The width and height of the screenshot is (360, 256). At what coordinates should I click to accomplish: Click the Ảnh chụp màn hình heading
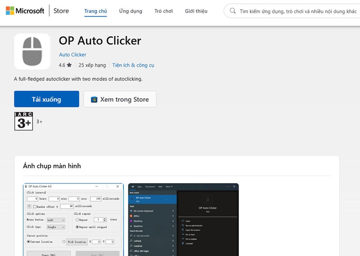tap(52, 166)
